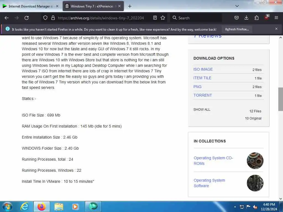Image resolution: width=283 pixels, height=212 pixels.
Task: Click the 4:40 PM taskbar clock
Action: pyautogui.click(x=269, y=205)
